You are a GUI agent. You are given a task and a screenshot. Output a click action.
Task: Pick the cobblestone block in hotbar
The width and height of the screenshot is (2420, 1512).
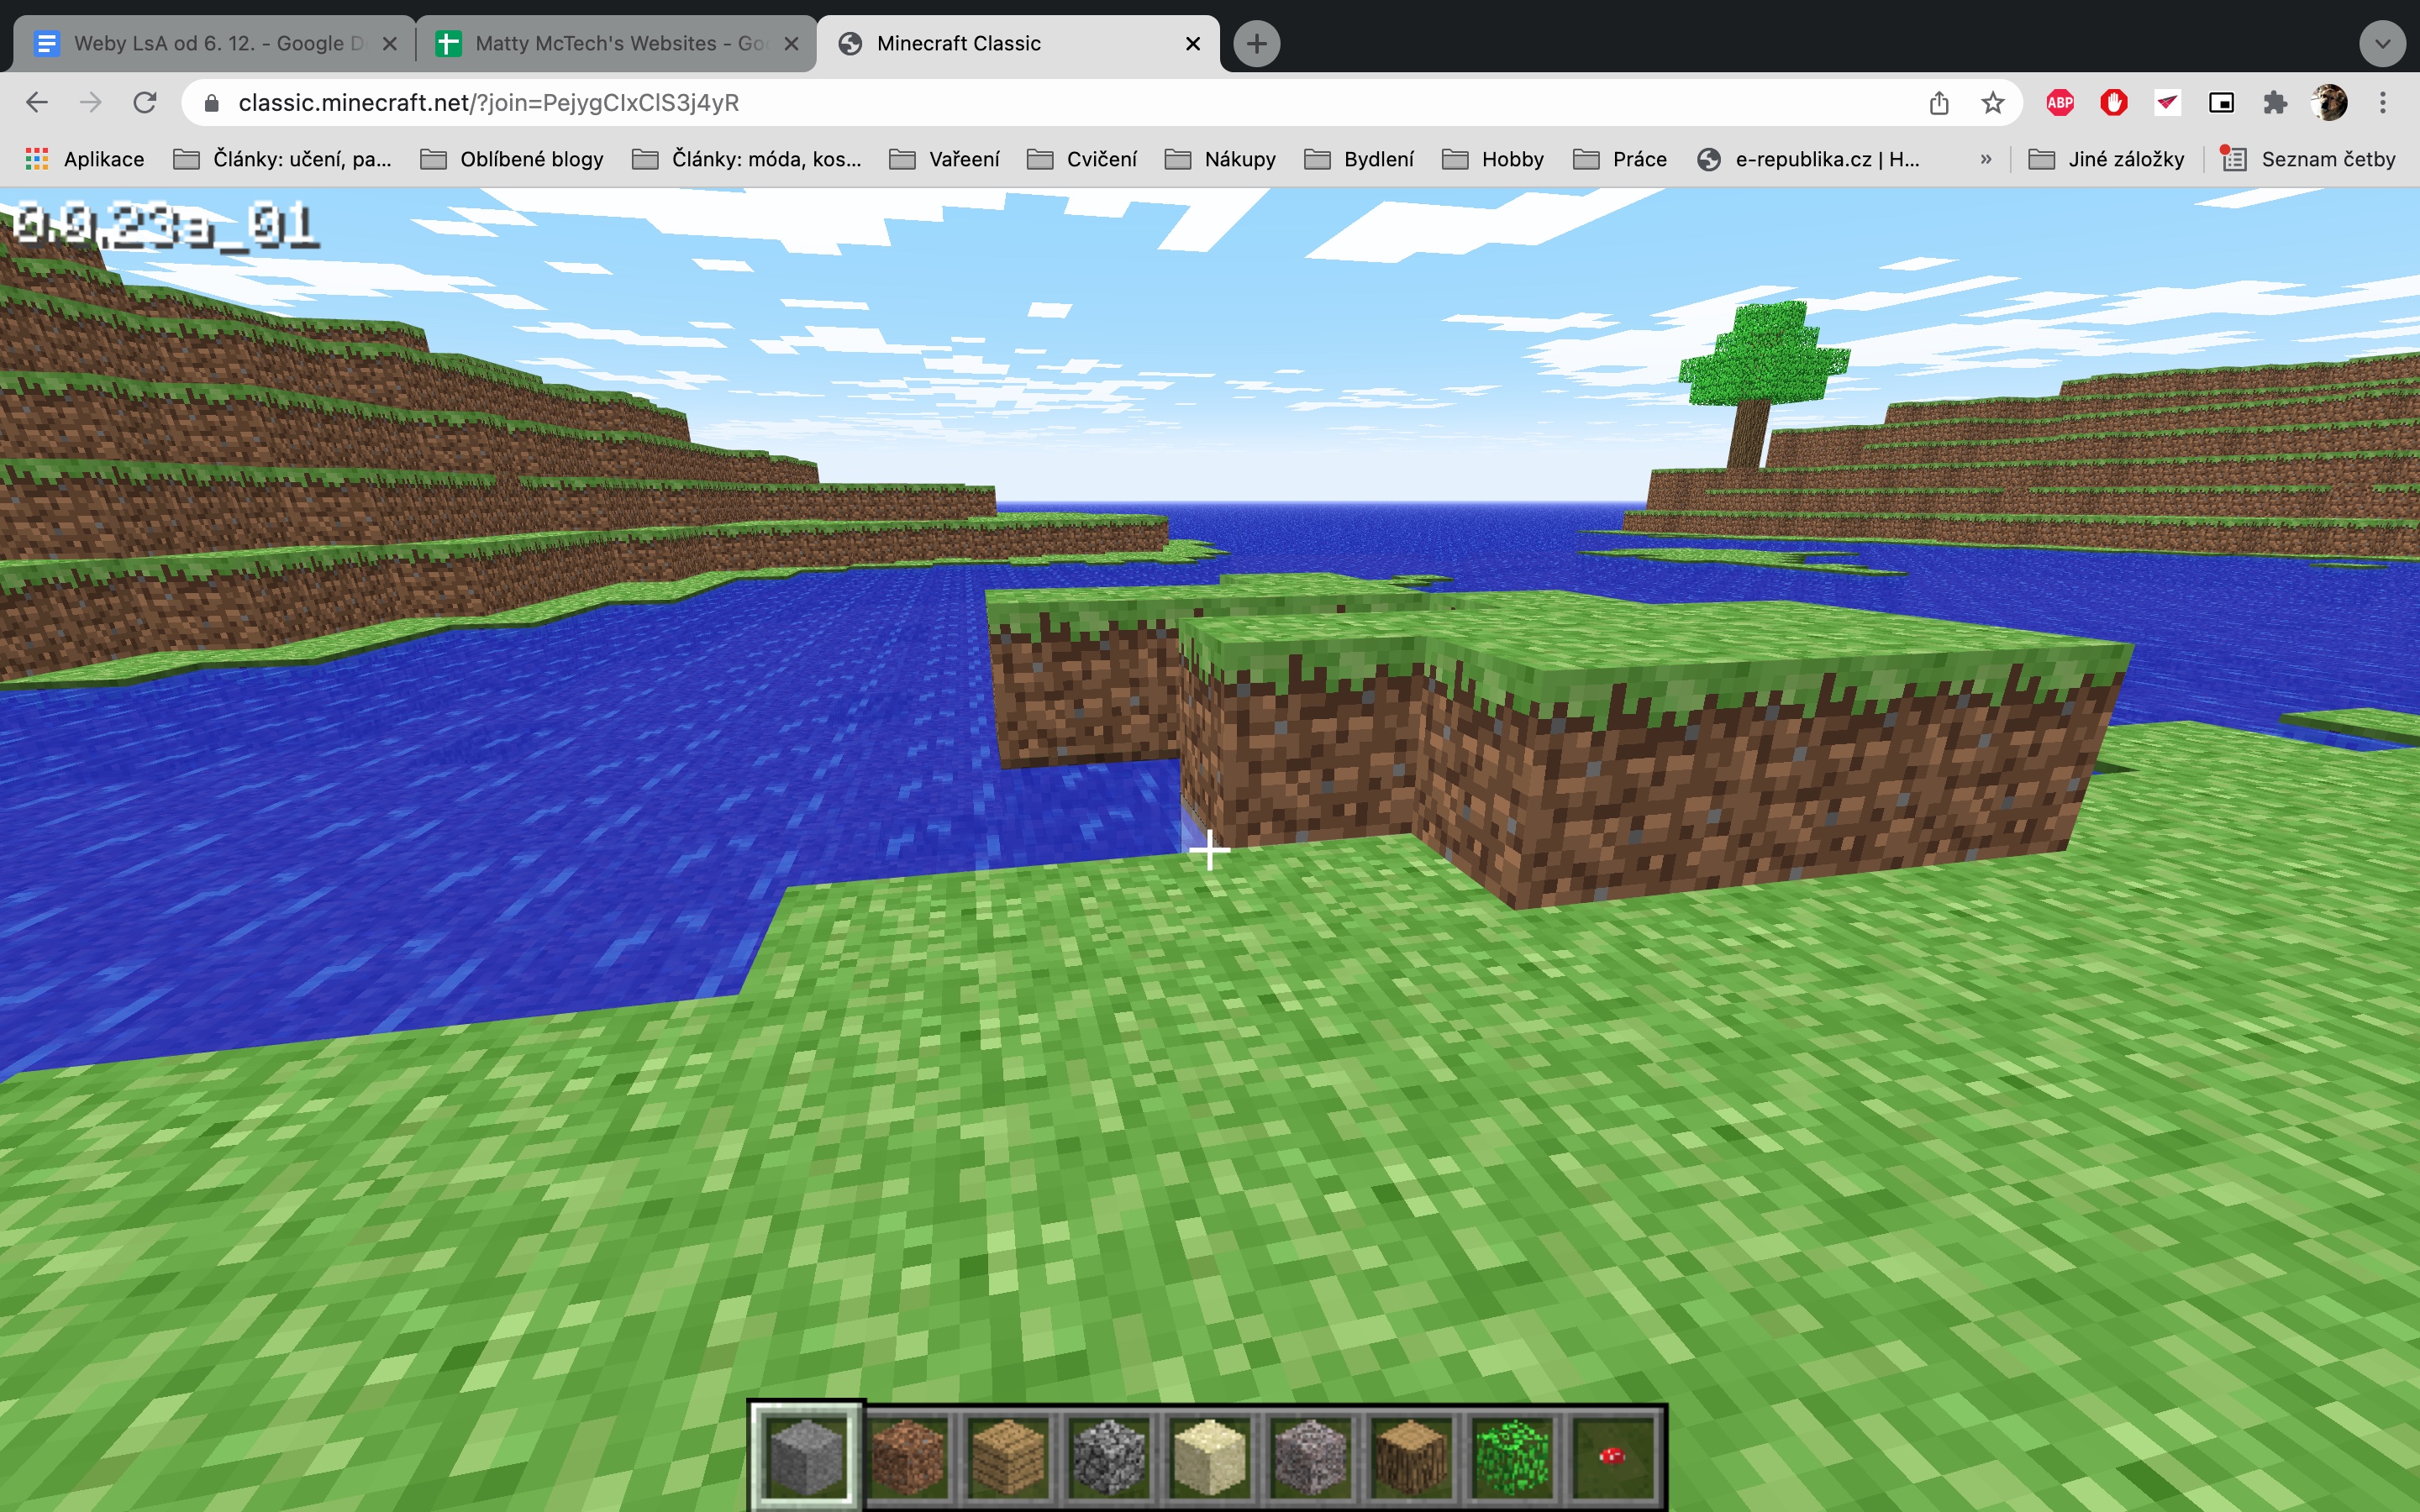coord(1109,1456)
